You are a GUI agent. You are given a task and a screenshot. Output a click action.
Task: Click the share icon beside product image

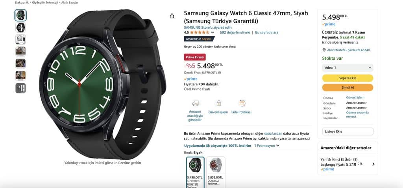point(172,16)
